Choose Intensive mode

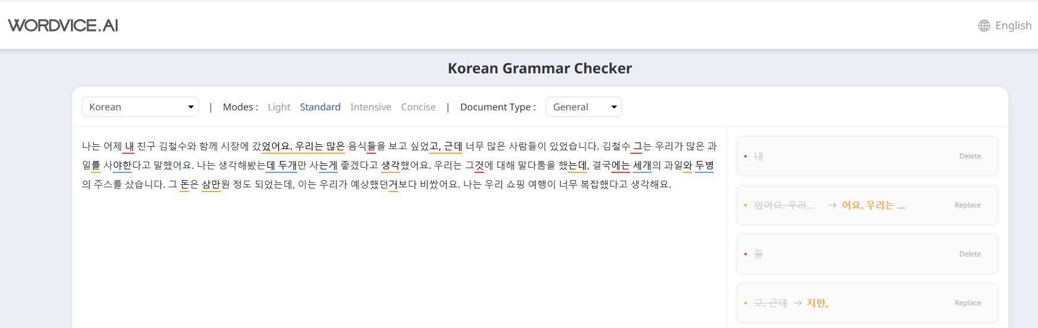[371, 107]
